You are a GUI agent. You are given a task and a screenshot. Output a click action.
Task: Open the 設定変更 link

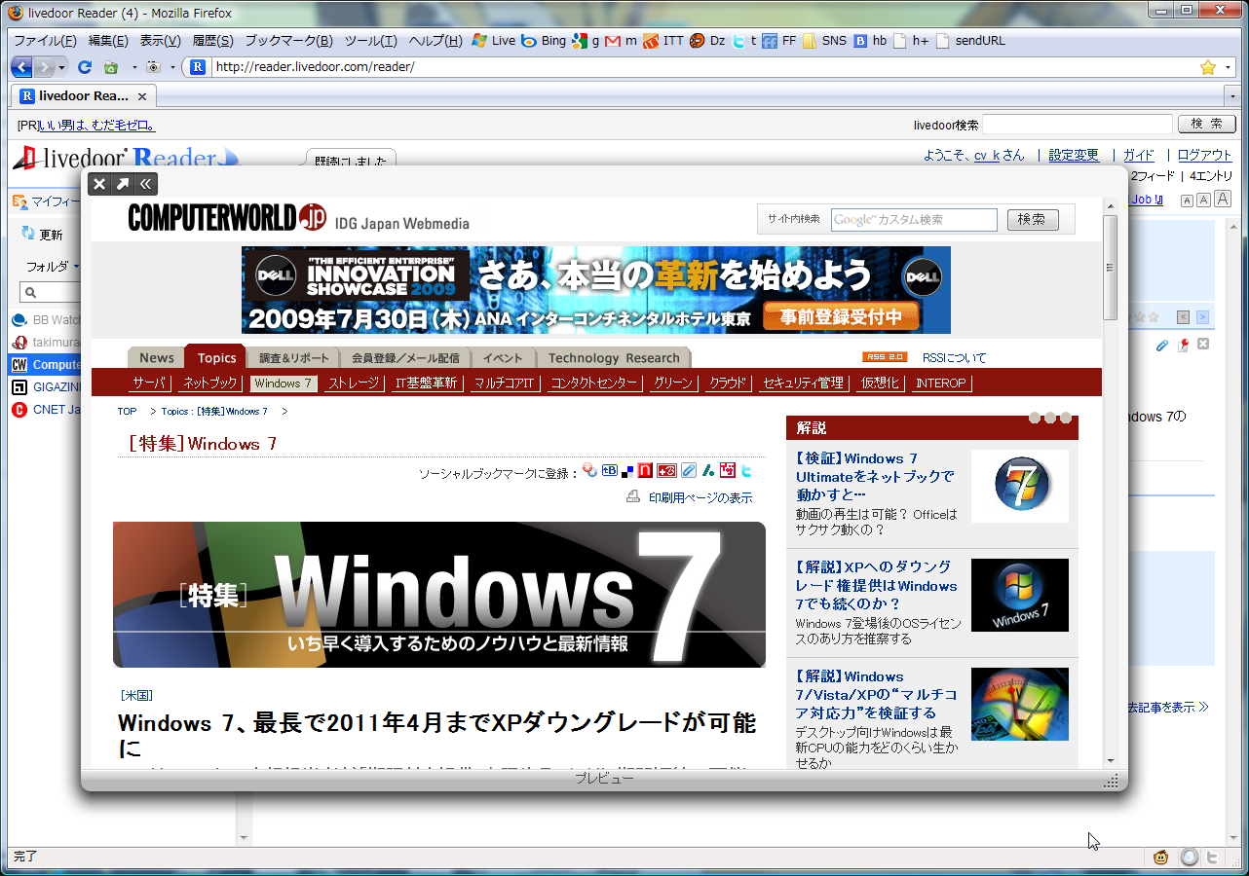click(x=1074, y=155)
